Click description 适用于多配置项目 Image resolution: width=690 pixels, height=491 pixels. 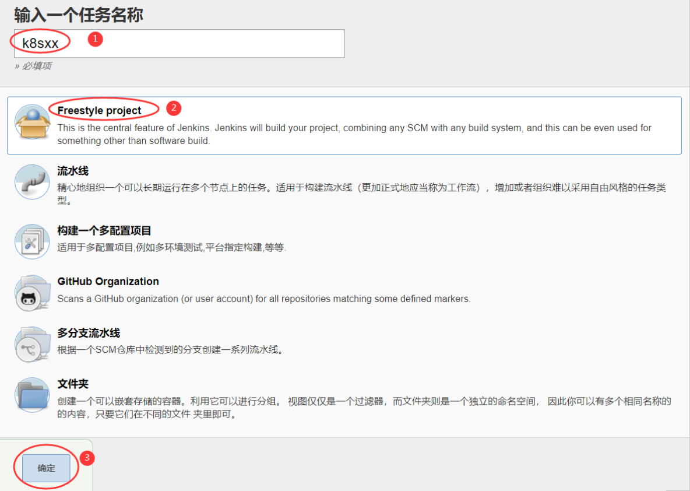click(171, 247)
